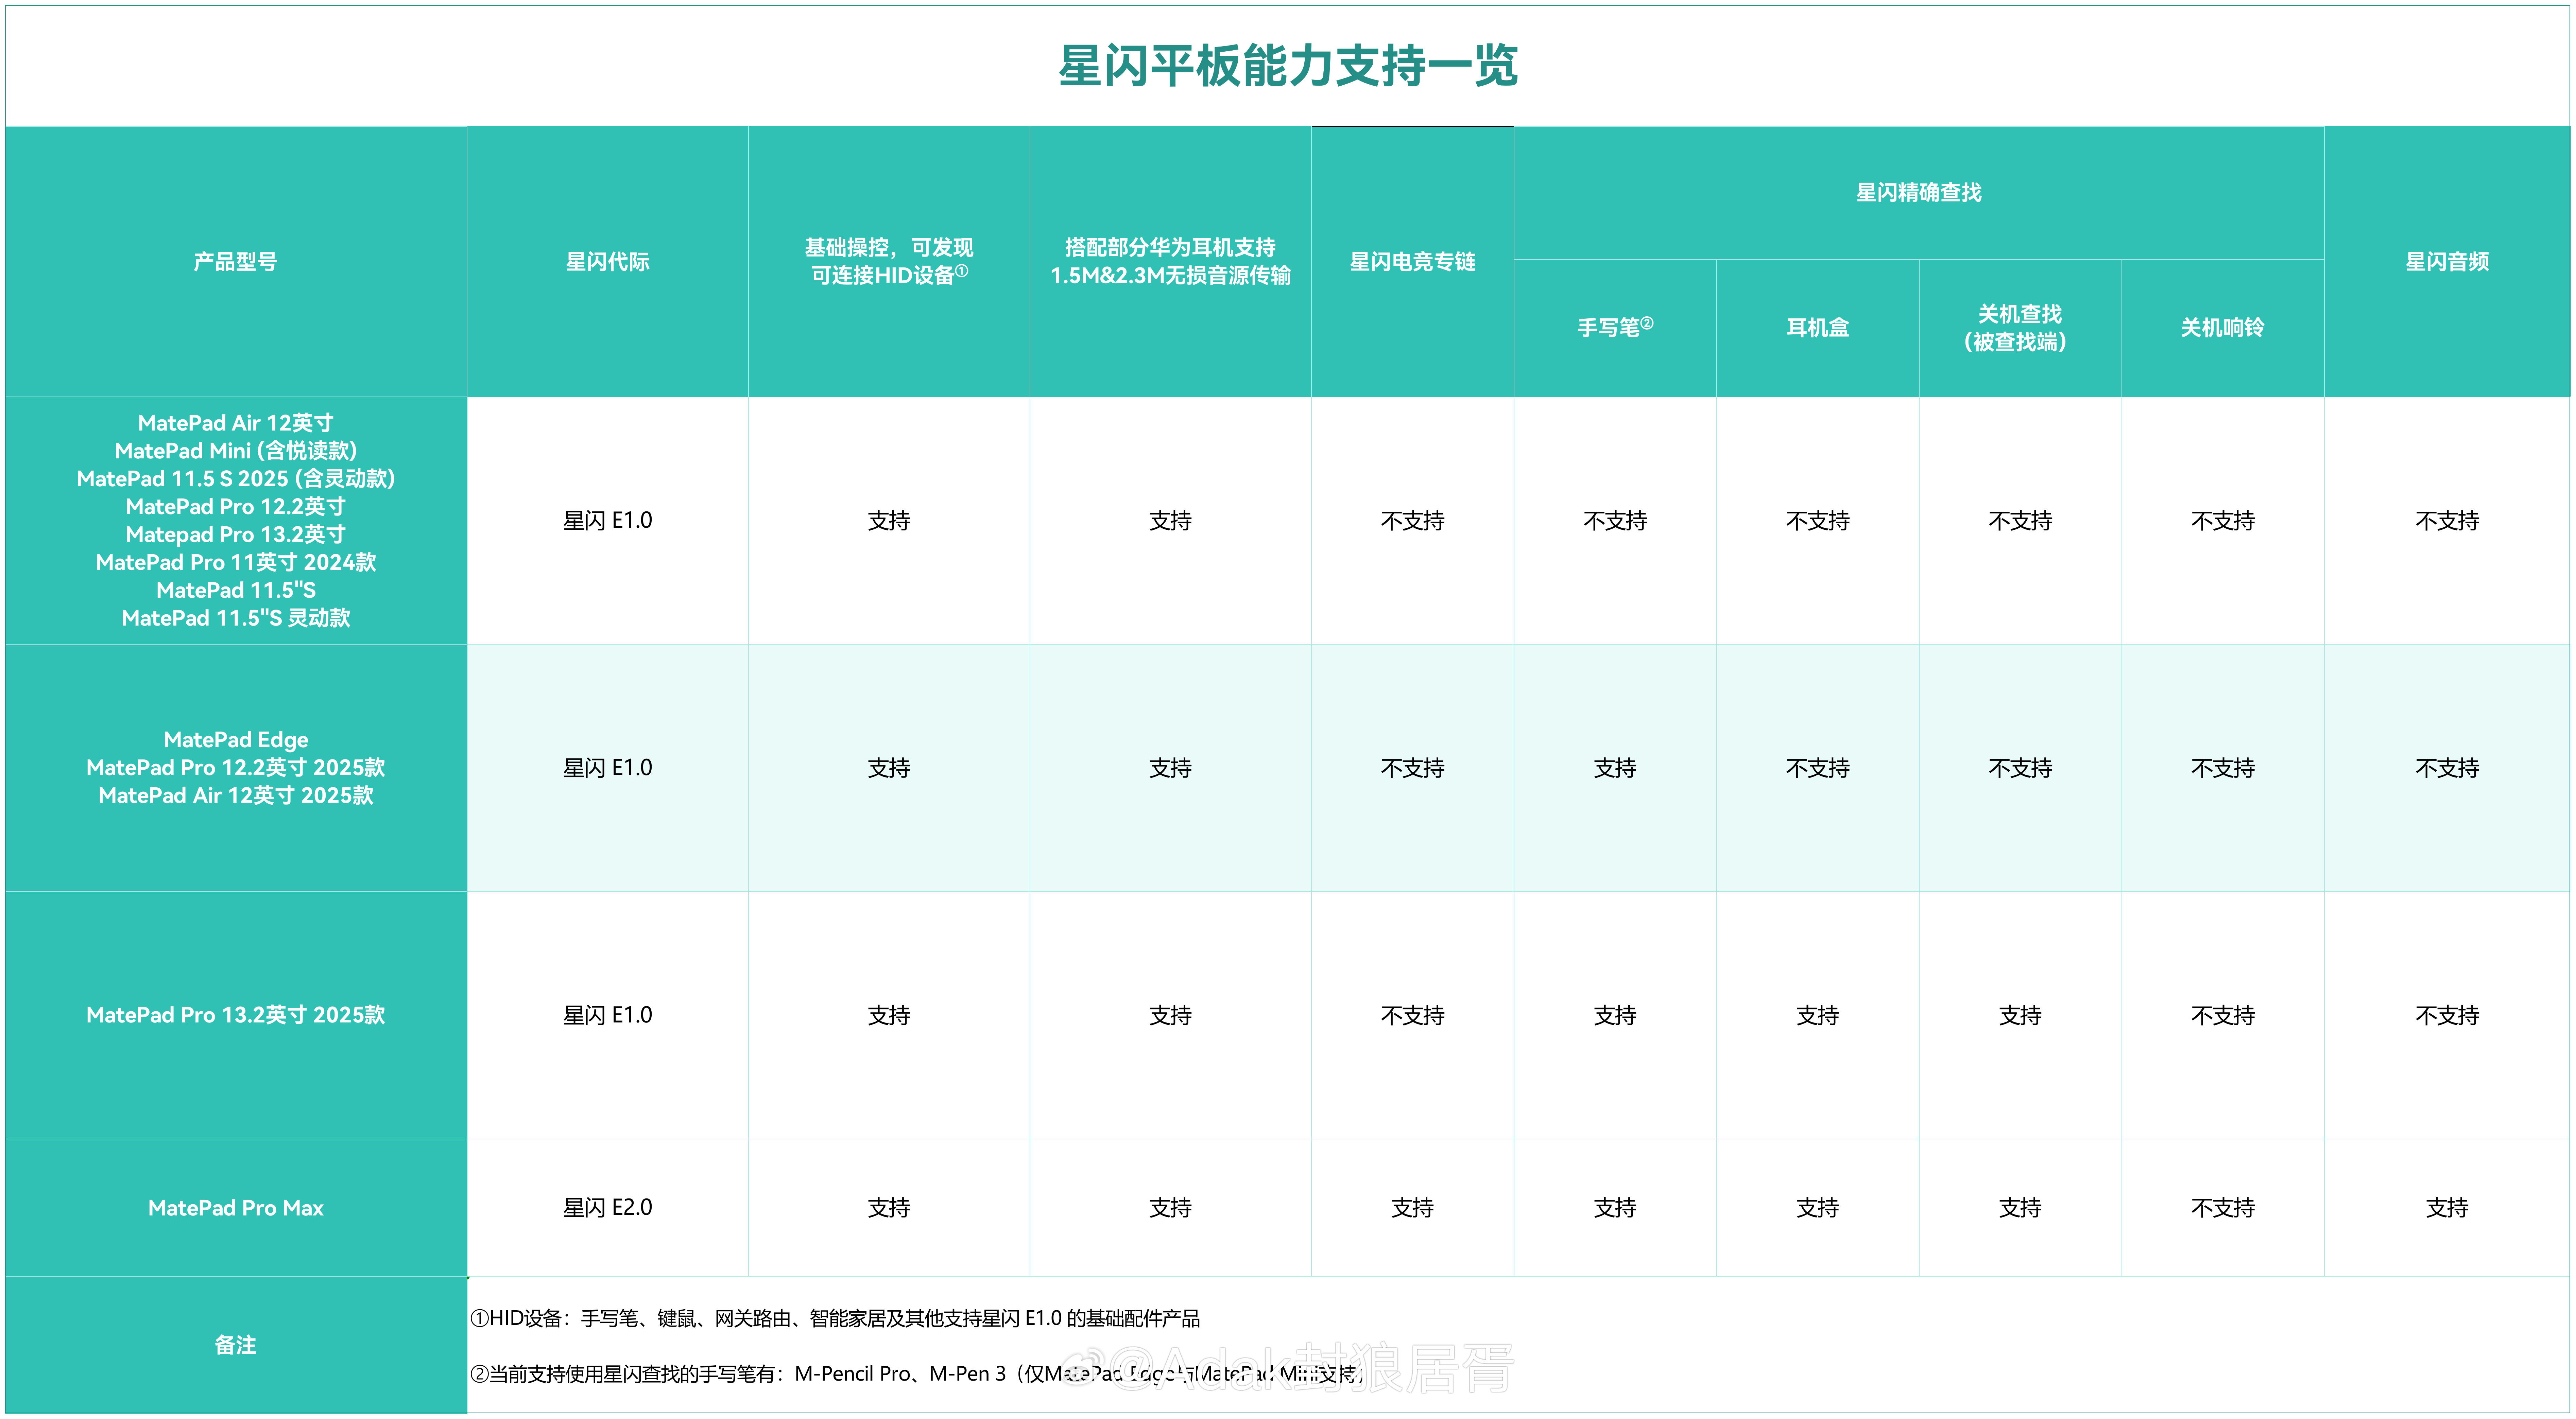Click MatePad Mini row's 基础操控 "支持" cell
Viewport: 2576px width, 1419px height.
[x=889, y=521]
